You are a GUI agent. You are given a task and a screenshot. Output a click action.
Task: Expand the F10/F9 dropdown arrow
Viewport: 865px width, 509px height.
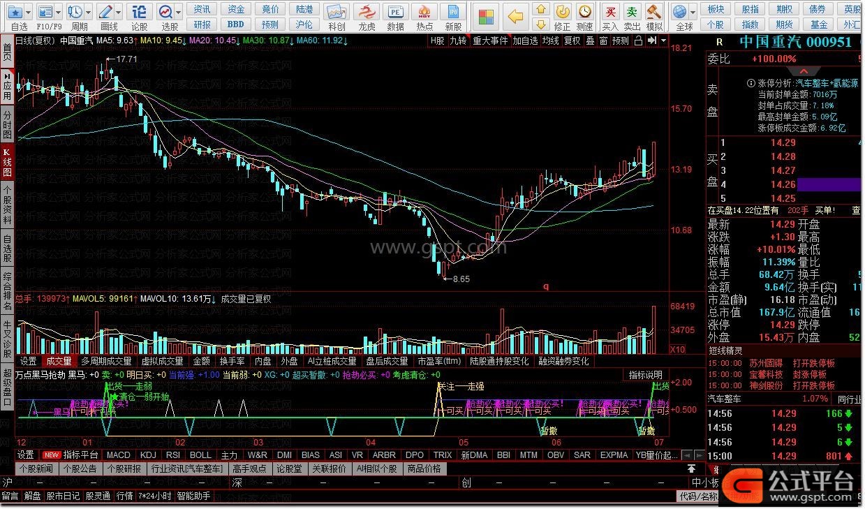point(58,12)
